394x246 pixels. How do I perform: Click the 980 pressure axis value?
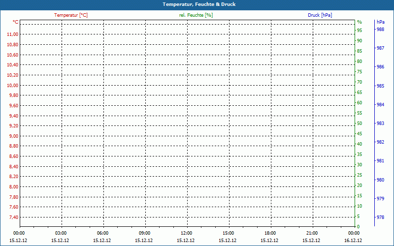pos(380,180)
